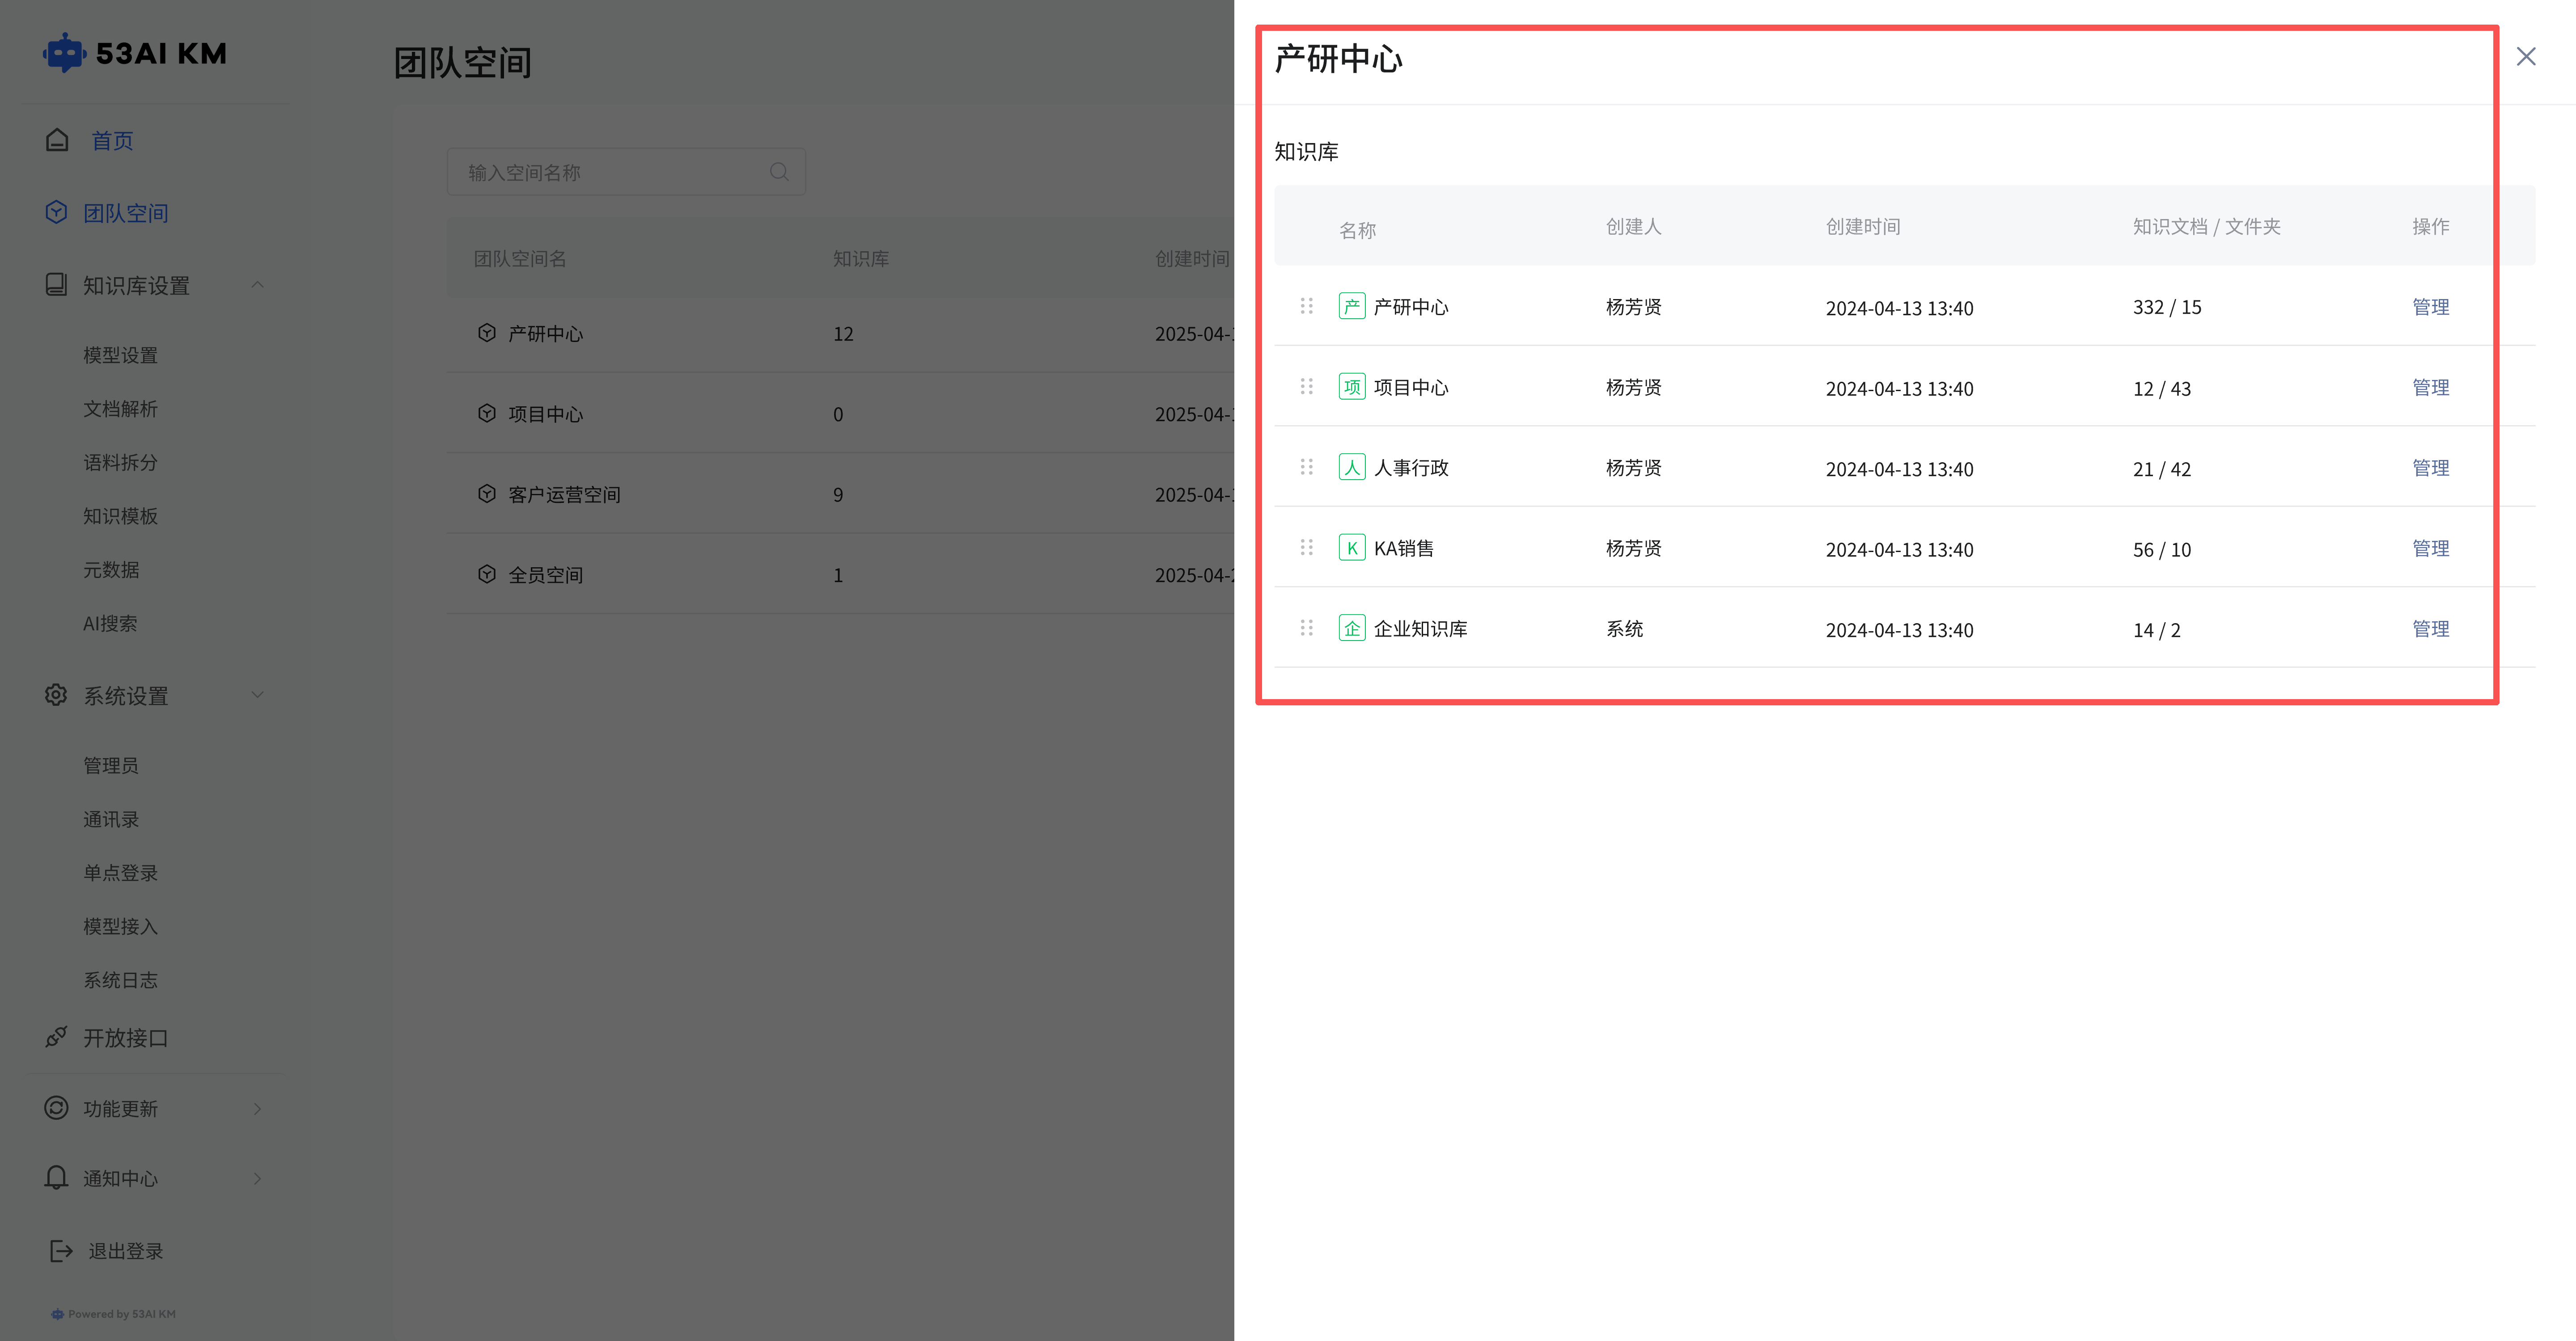Viewport: 2576px width, 1341px height.
Task: Close the 产研中心 drawer panel
Action: (x=2526, y=57)
